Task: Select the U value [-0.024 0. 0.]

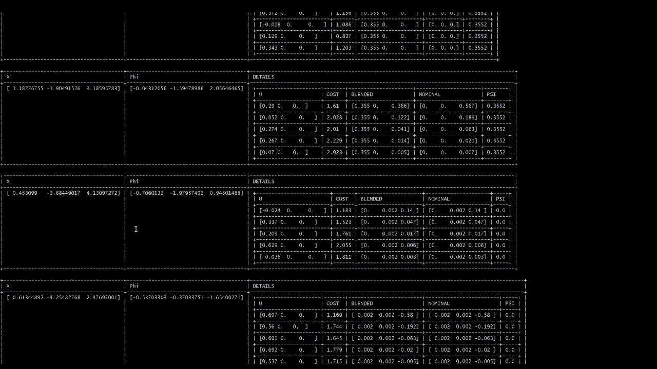Action: coord(293,210)
